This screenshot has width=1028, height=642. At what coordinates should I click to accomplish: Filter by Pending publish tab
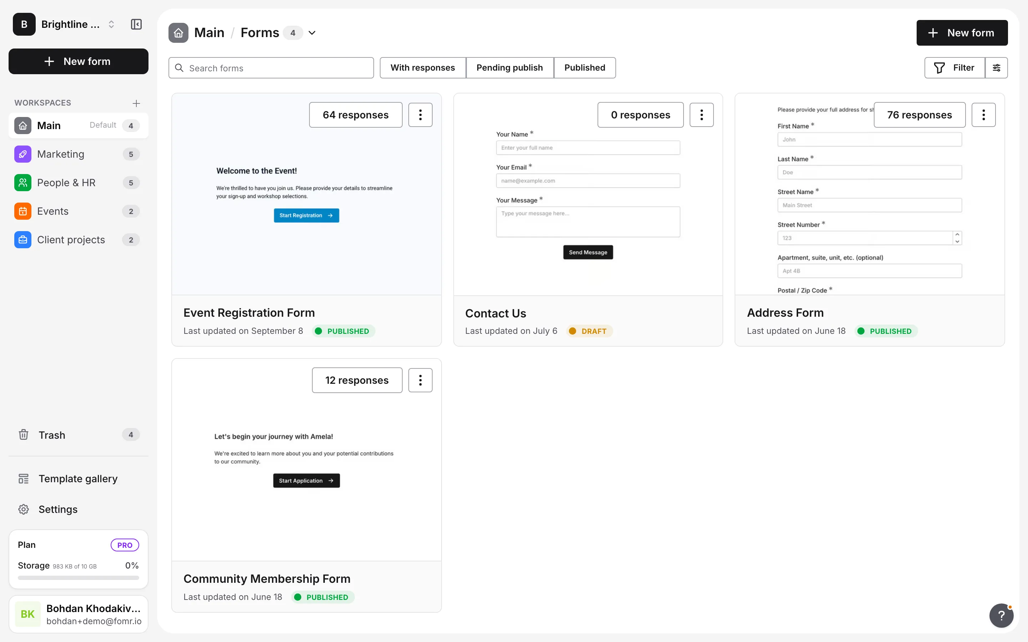click(510, 67)
